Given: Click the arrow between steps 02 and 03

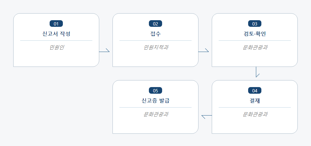Looking at the screenshot, I should tap(203, 50).
